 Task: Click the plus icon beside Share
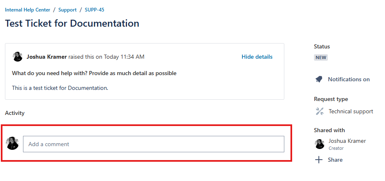(319, 160)
